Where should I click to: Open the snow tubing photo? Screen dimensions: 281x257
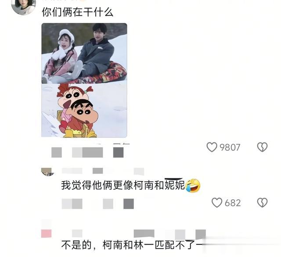(84, 54)
